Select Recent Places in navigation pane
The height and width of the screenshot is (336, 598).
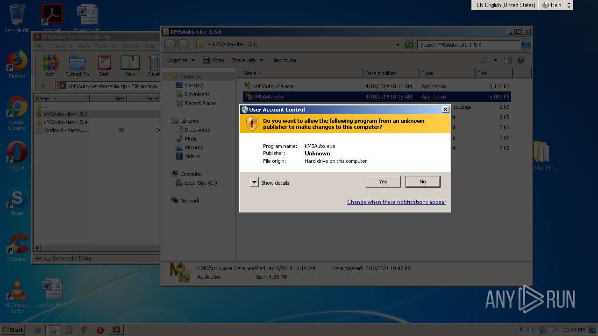(x=200, y=103)
